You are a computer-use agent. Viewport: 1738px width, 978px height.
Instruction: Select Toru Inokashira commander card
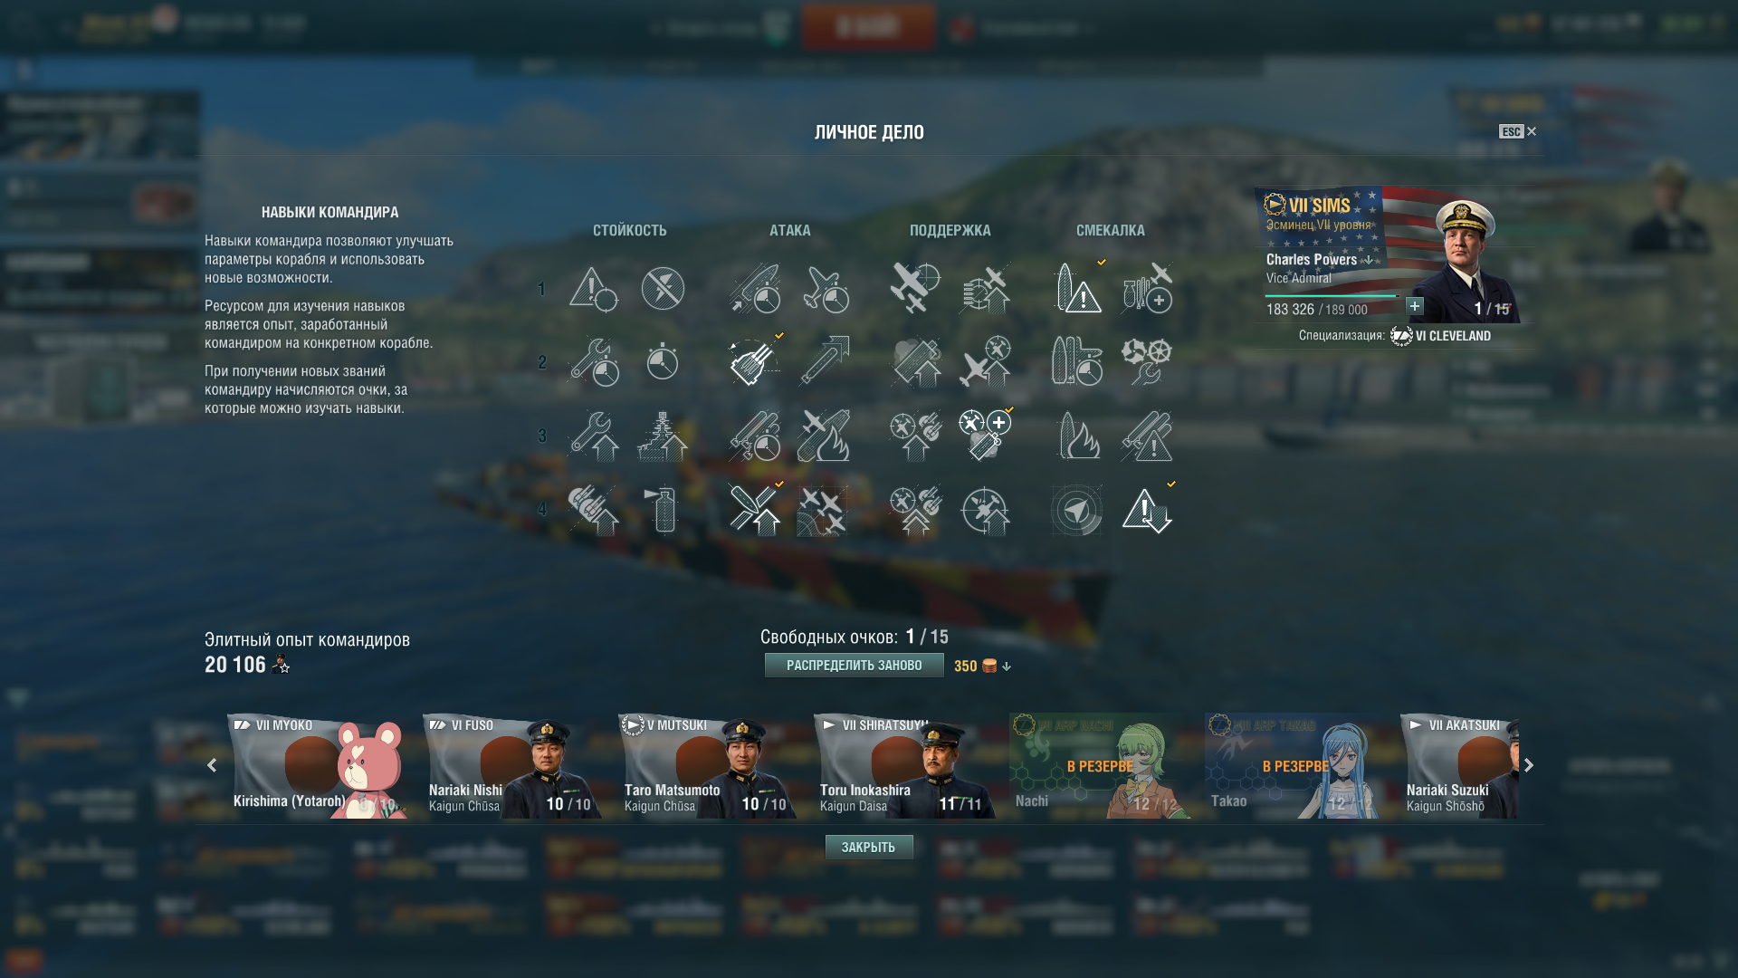tap(905, 766)
